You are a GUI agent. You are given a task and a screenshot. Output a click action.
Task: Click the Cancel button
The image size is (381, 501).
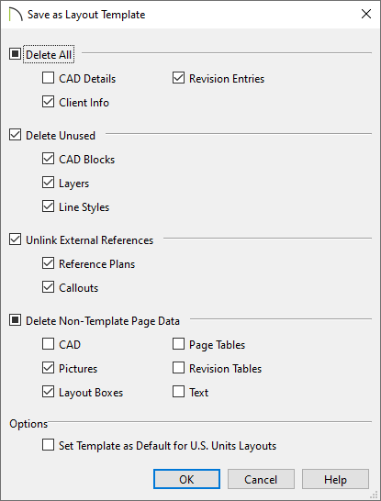(x=261, y=479)
